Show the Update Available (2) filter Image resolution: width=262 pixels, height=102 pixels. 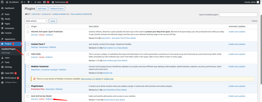[x=60, y=14]
